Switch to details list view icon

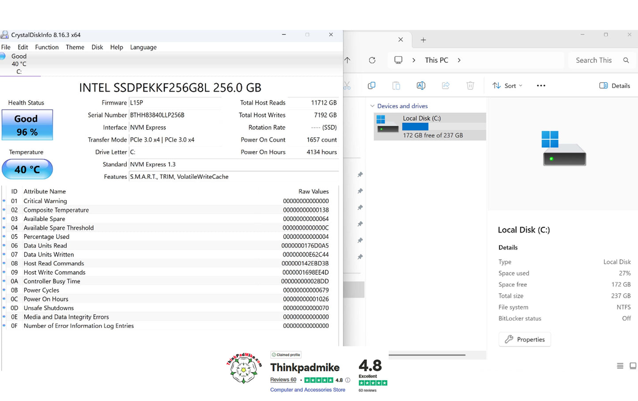pyautogui.click(x=620, y=366)
